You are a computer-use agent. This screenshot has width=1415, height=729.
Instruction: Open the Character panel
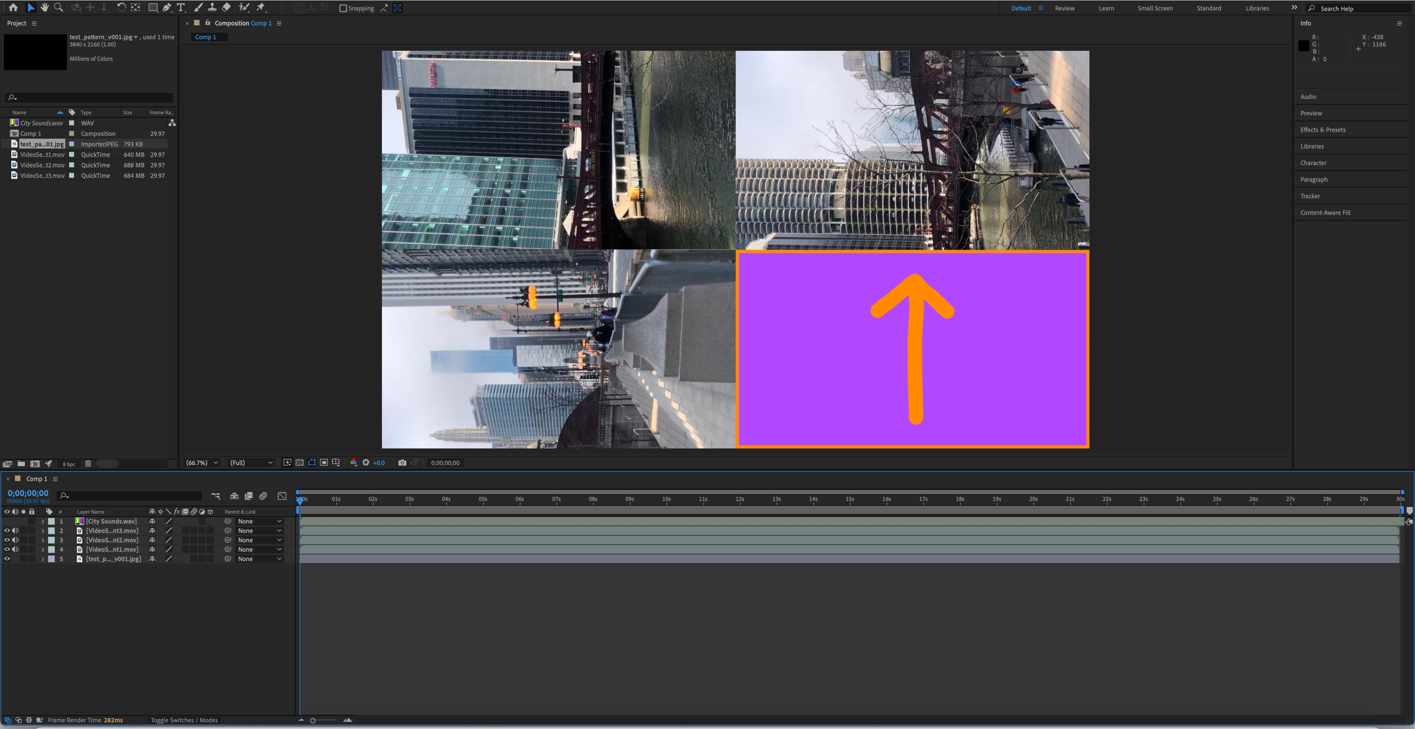tap(1313, 163)
